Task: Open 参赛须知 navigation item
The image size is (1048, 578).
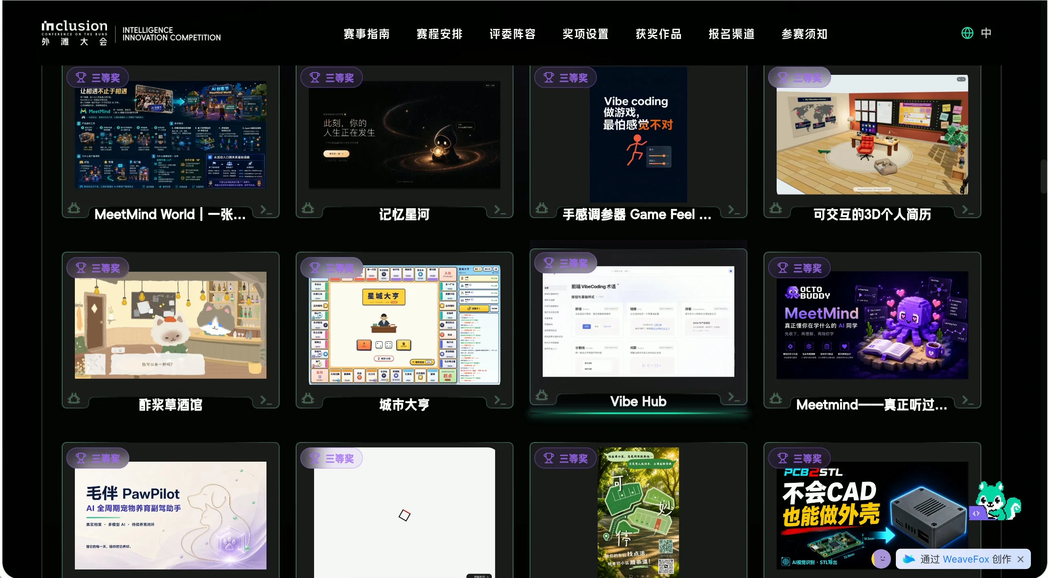Action: click(x=804, y=34)
